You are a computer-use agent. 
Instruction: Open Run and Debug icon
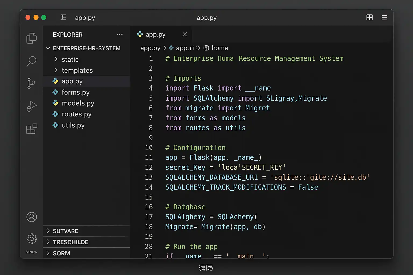point(31,106)
